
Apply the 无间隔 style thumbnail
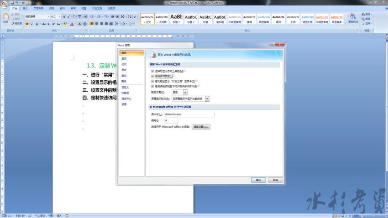click(162, 19)
